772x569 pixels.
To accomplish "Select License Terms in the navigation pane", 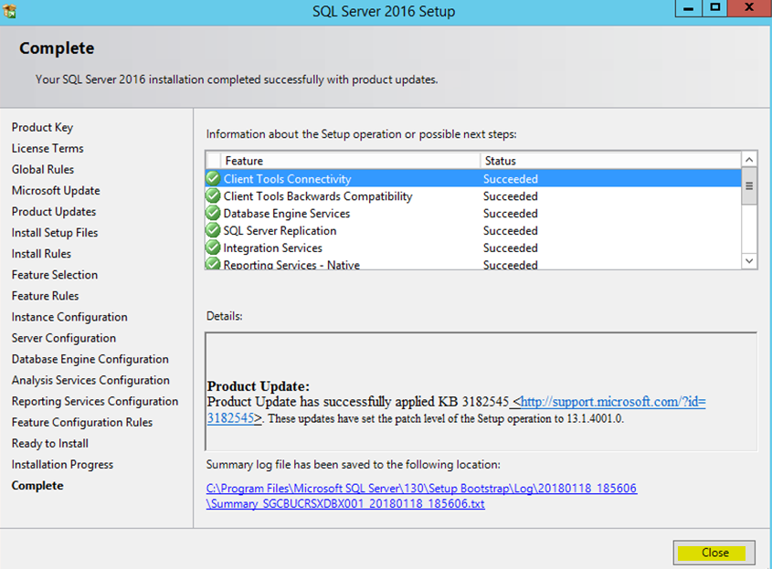I will click(47, 148).
